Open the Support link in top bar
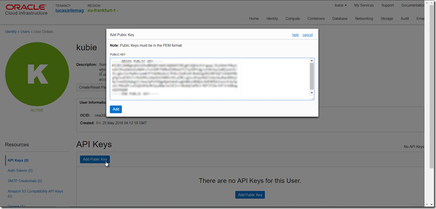436x209 pixels. tap(388, 5)
